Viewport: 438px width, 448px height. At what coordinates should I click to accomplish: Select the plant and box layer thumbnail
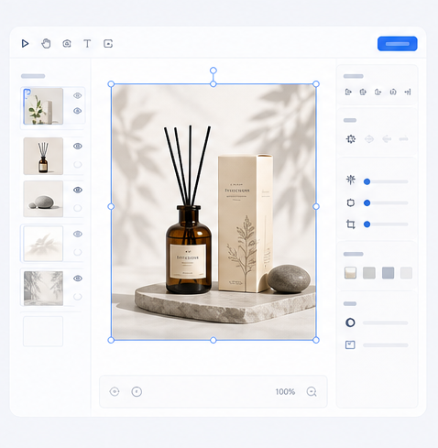(43, 106)
